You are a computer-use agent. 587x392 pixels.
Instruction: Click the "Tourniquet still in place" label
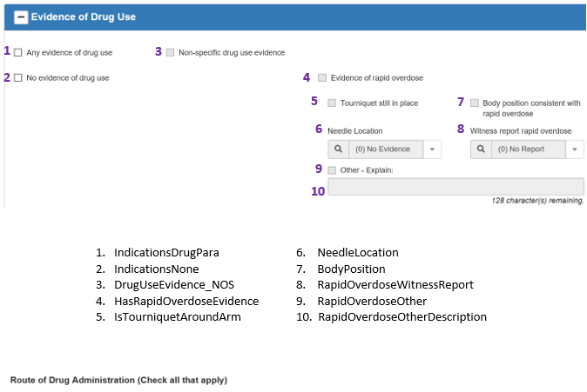[x=380, y=103]
